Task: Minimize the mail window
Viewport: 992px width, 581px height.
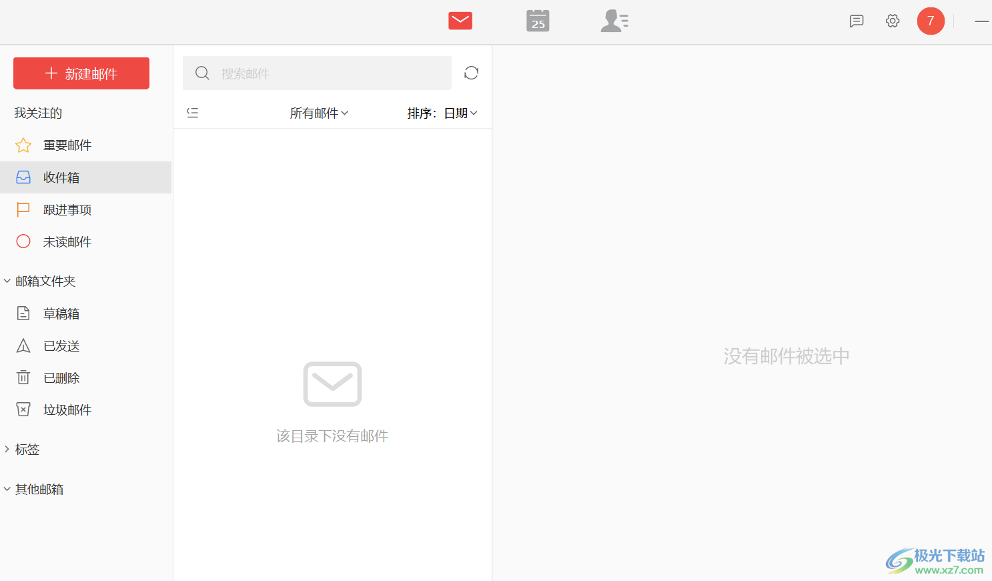Action: [981, 21]
